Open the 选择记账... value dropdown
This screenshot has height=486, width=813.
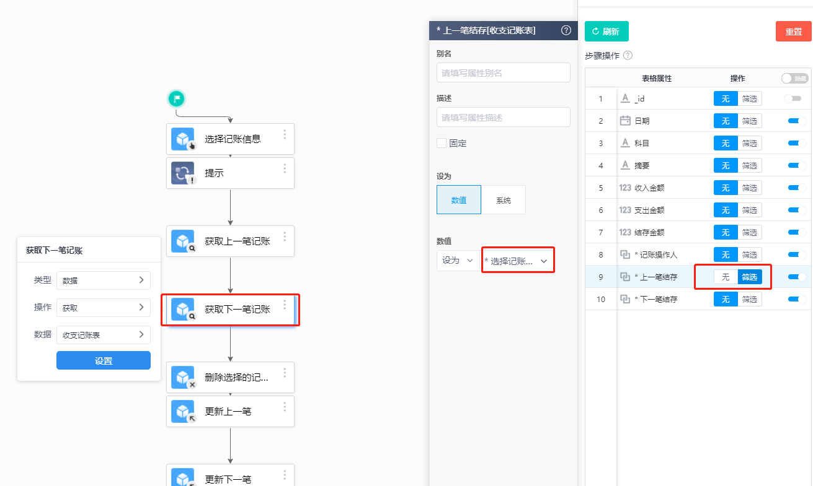tap(517, 261)
